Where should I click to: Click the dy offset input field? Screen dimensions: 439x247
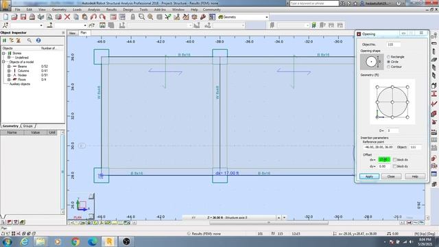(384, 166)
